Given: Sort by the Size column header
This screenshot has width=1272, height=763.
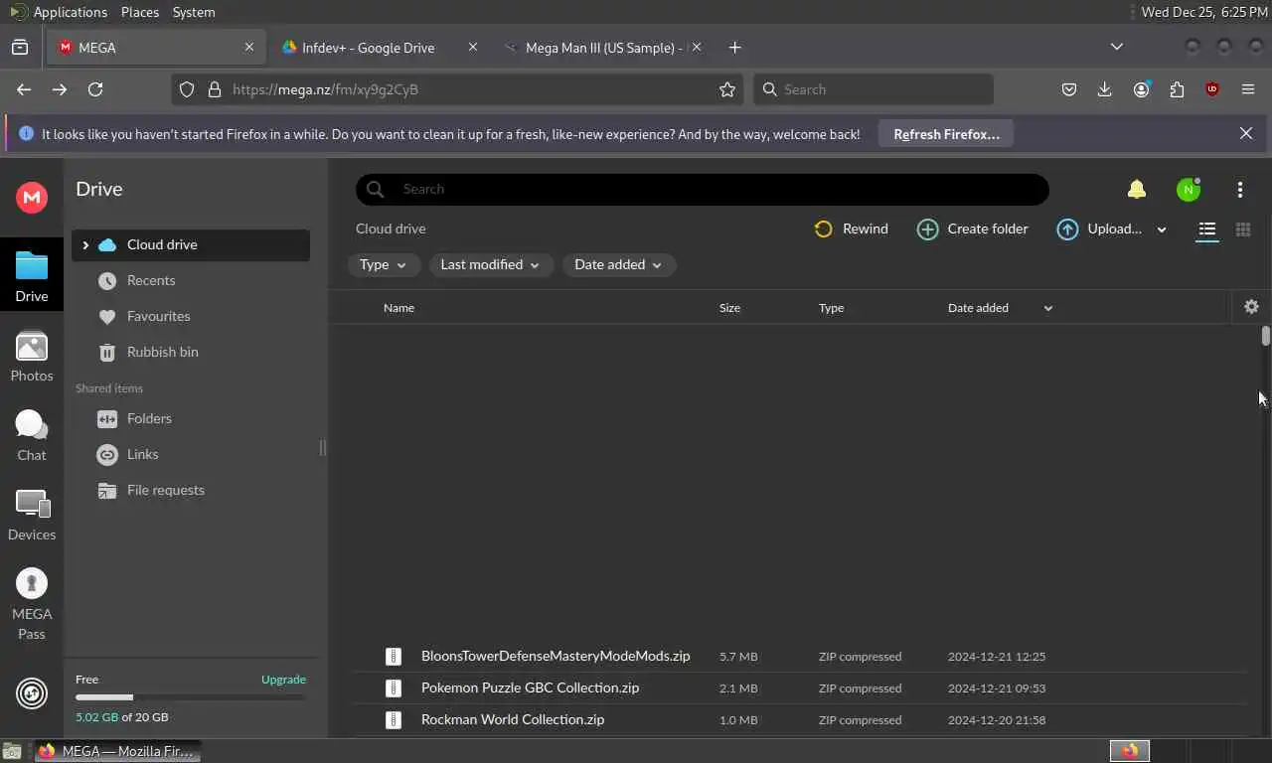Looking at the screenshot, I should click(x=729, y=308).
